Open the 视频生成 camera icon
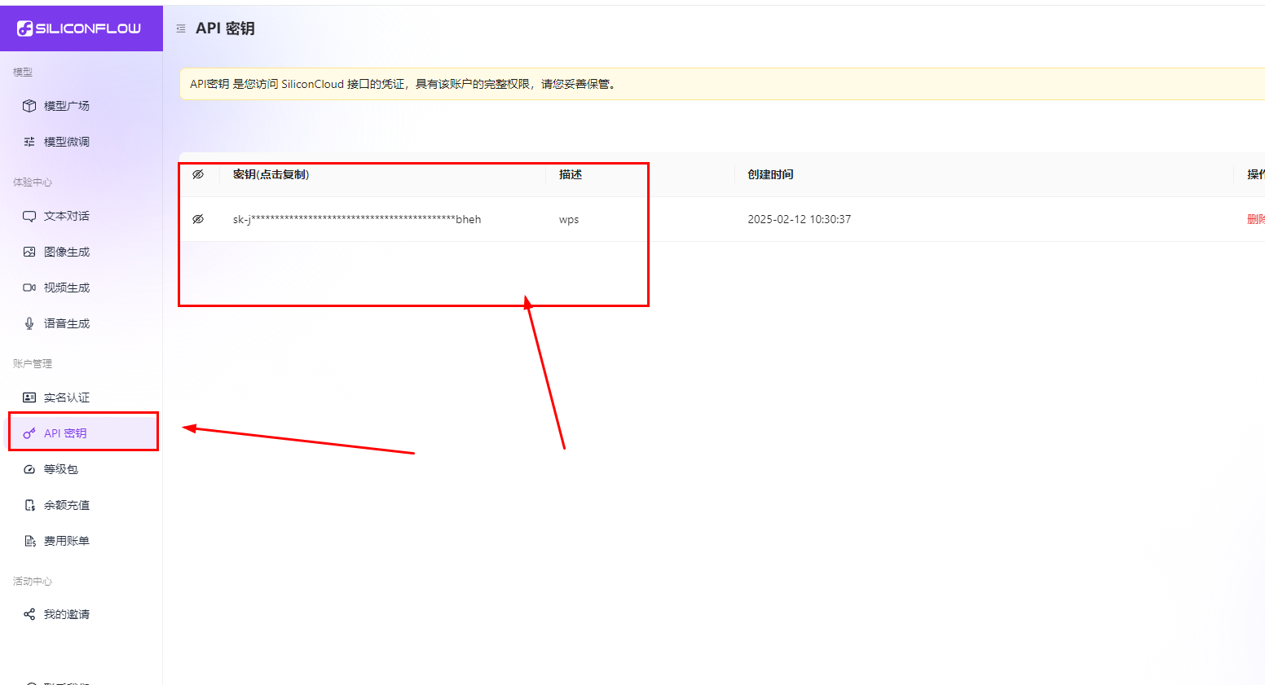 click(29, 288)
